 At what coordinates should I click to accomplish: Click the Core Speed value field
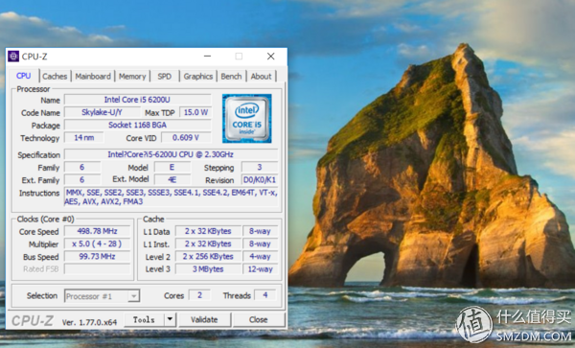click(97, 231)
